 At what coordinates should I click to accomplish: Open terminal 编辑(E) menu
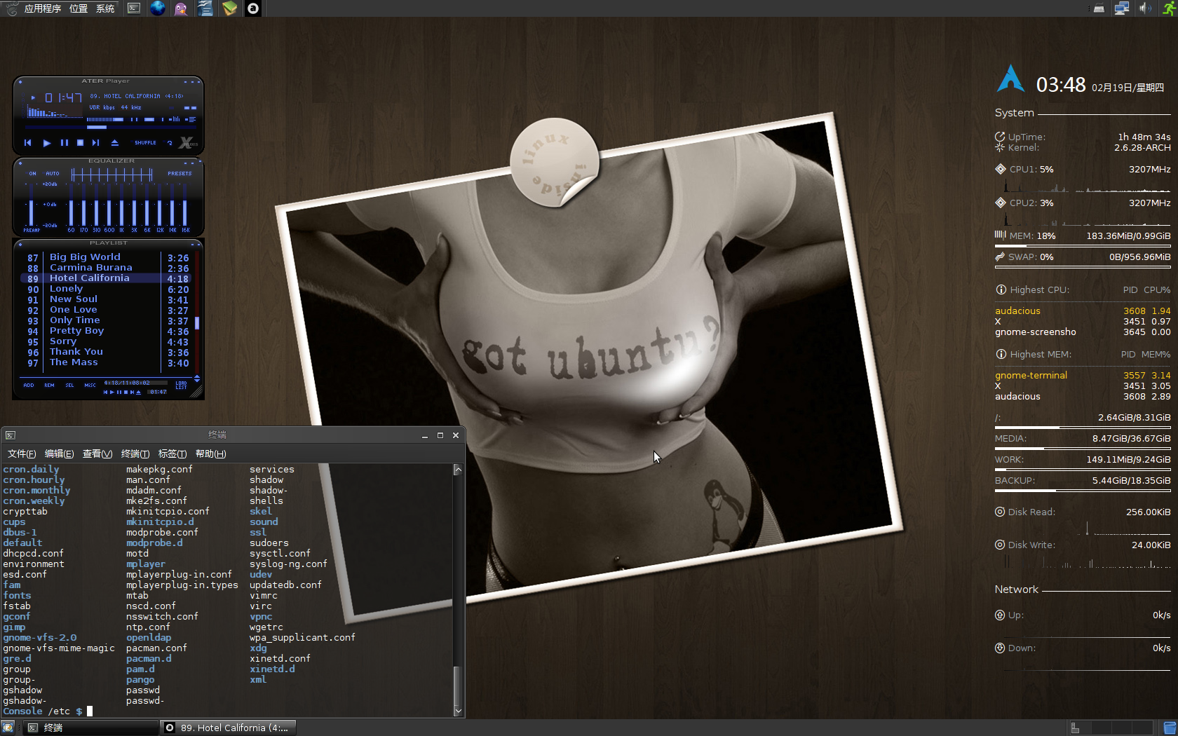coord(59,454)
